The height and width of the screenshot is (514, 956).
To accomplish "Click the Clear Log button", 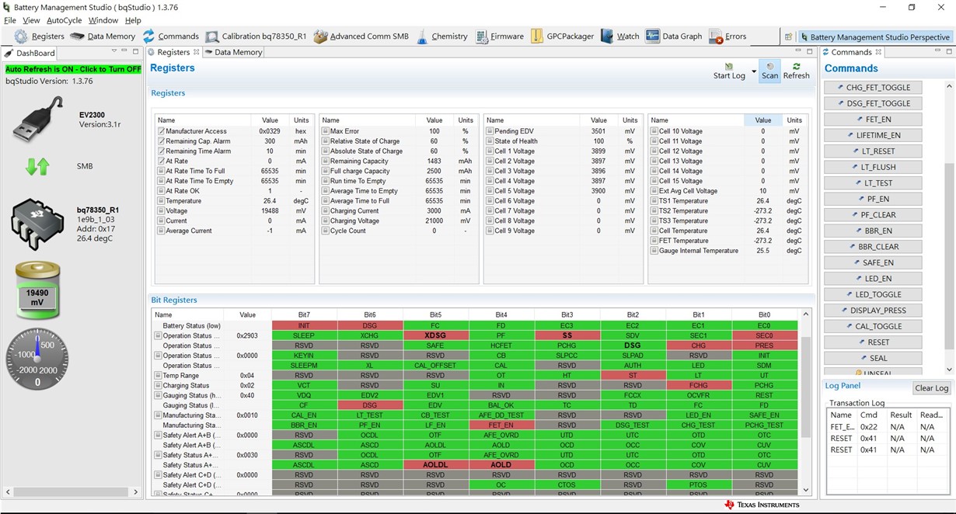I will (x=931, y=388).
